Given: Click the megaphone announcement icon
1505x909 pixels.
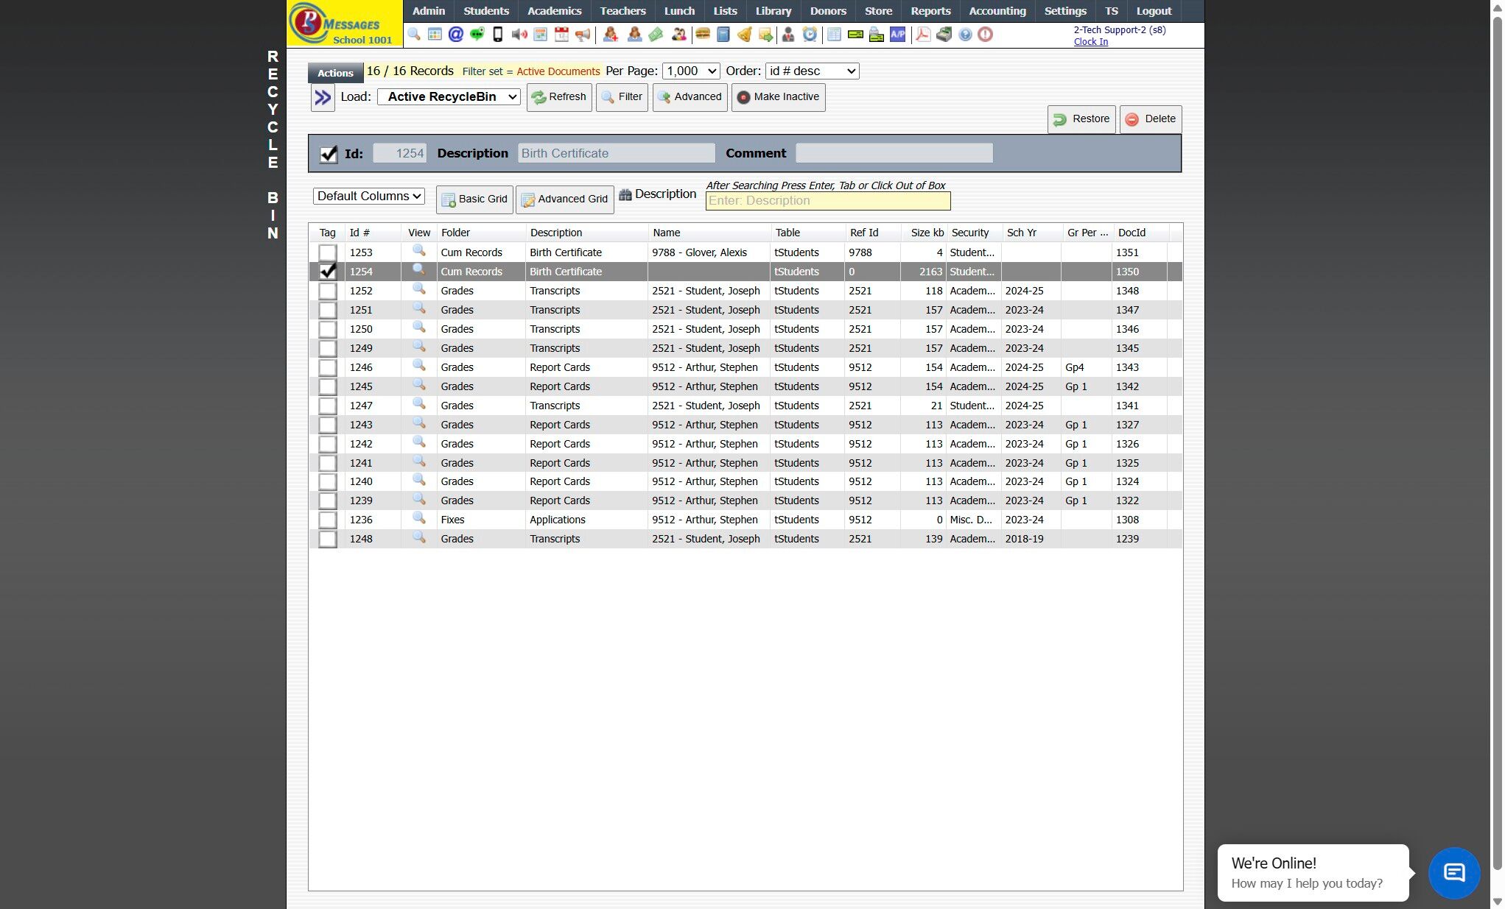Looking at the screenshot, I should point(583,35).
